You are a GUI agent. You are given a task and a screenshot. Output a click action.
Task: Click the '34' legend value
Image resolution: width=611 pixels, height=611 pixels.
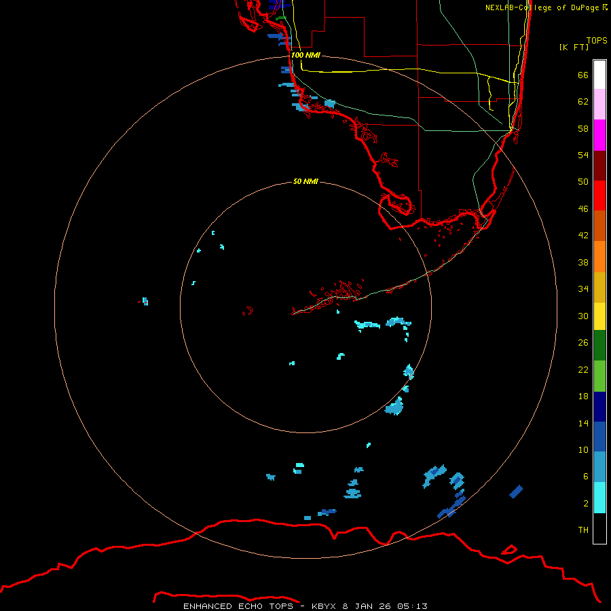point(583,289)
